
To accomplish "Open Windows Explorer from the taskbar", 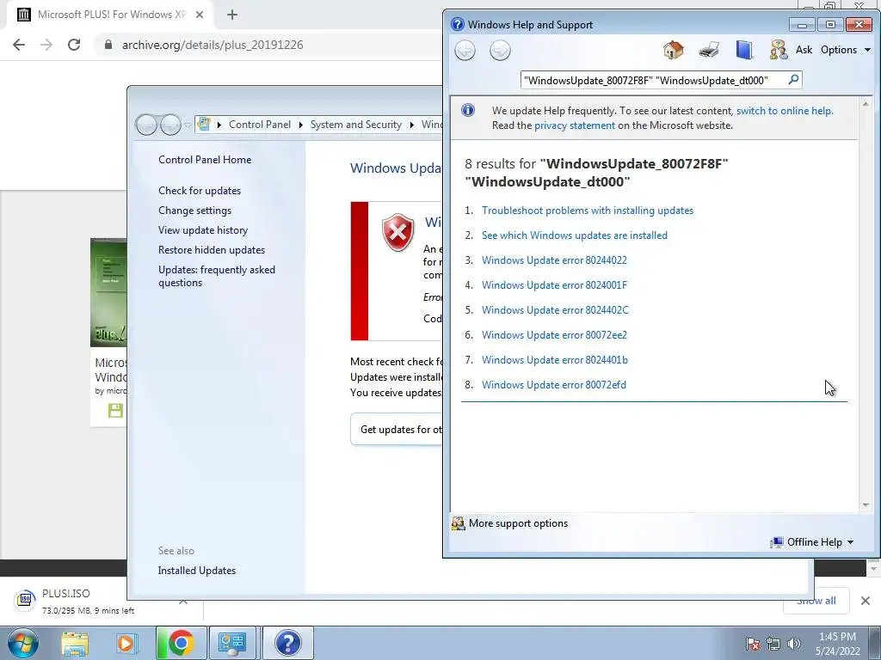I will click(x=75, y=643).
